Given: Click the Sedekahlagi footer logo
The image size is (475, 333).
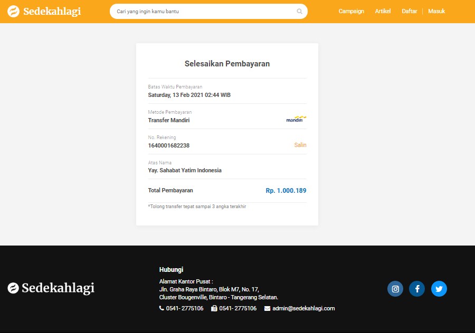Looking at the screenshot, I should tap(51, 288).
